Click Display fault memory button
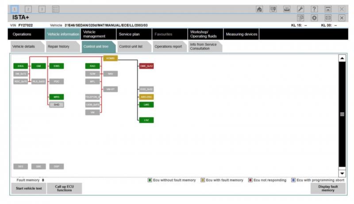The image size is (354, 204). (328, 189)
